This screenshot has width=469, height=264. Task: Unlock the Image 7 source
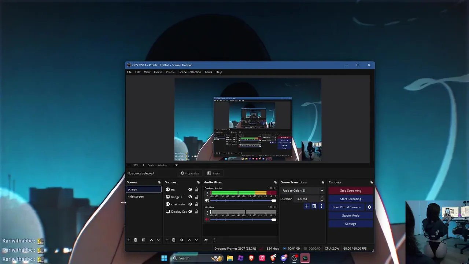[x=196, y=197]
